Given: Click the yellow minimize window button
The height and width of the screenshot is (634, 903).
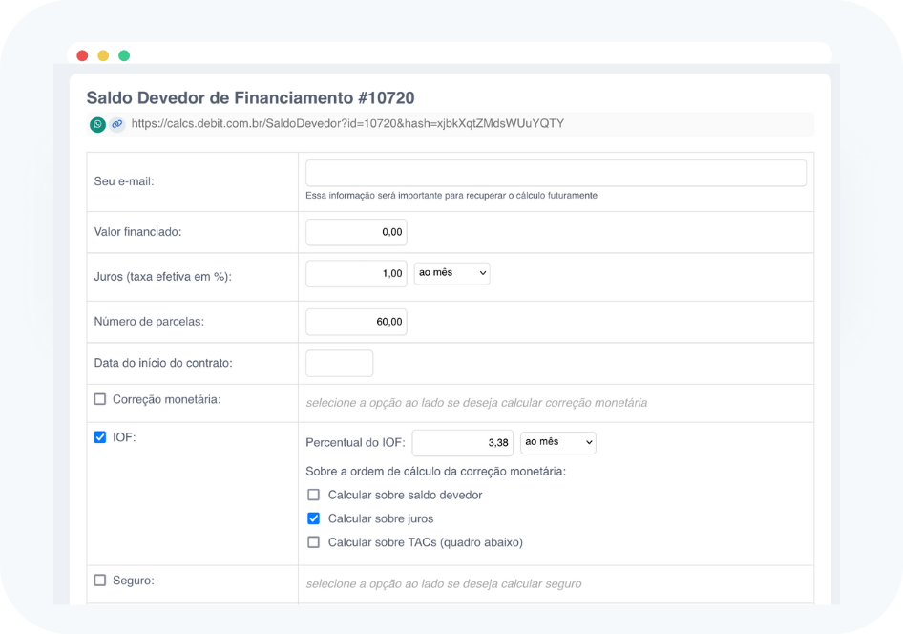Looking at the screenshot, I should [103, 55].
